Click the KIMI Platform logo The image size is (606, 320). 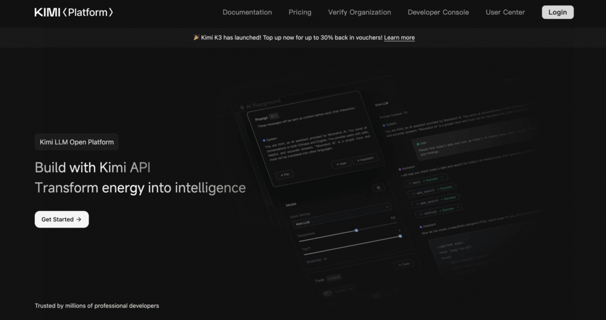point(74,12)
